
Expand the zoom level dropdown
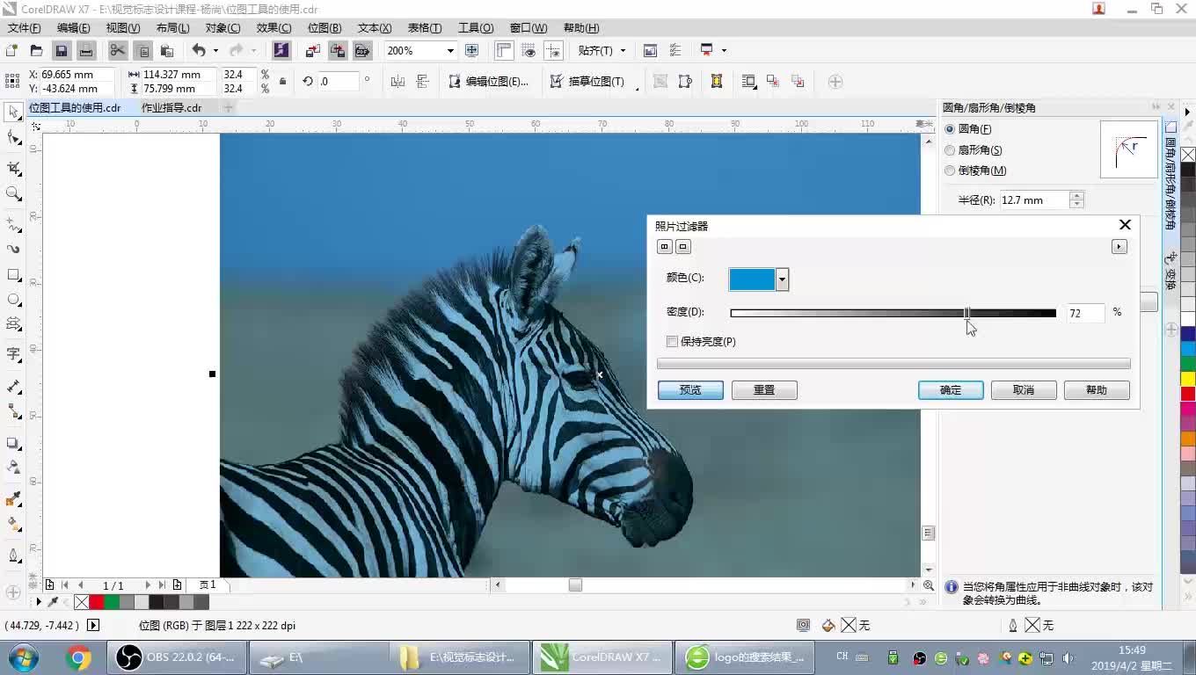450,50
